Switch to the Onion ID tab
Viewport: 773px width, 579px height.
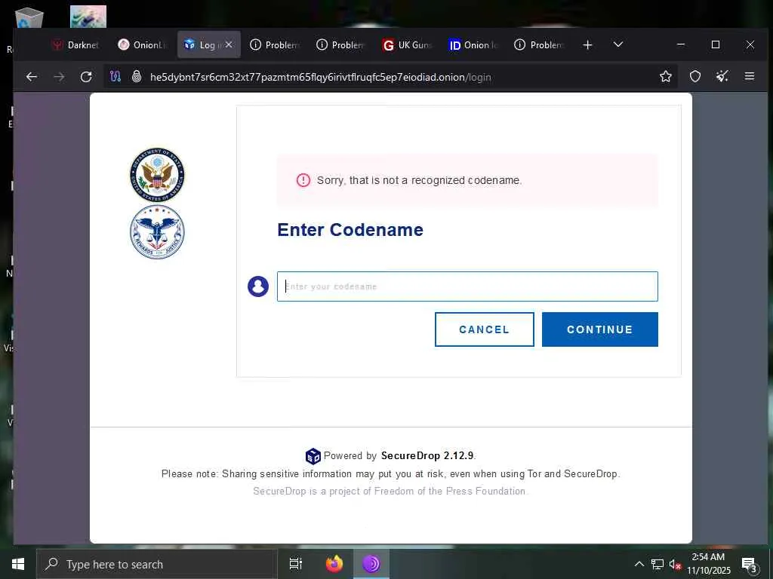pyautogui.click(x=473, y=44)
